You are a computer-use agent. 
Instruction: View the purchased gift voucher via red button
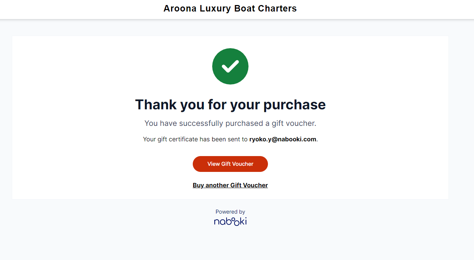[x=230, y=164]
